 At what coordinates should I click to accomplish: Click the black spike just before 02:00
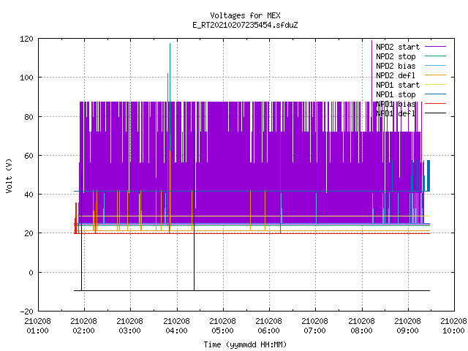[x=81, y=230]
